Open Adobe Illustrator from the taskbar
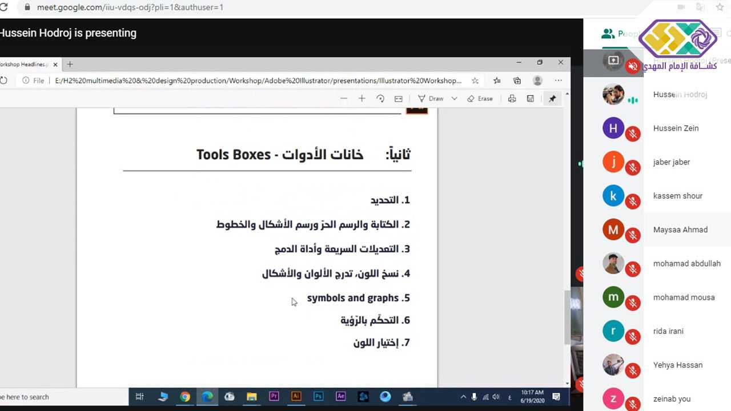731x411 pixels. (296, 397)
